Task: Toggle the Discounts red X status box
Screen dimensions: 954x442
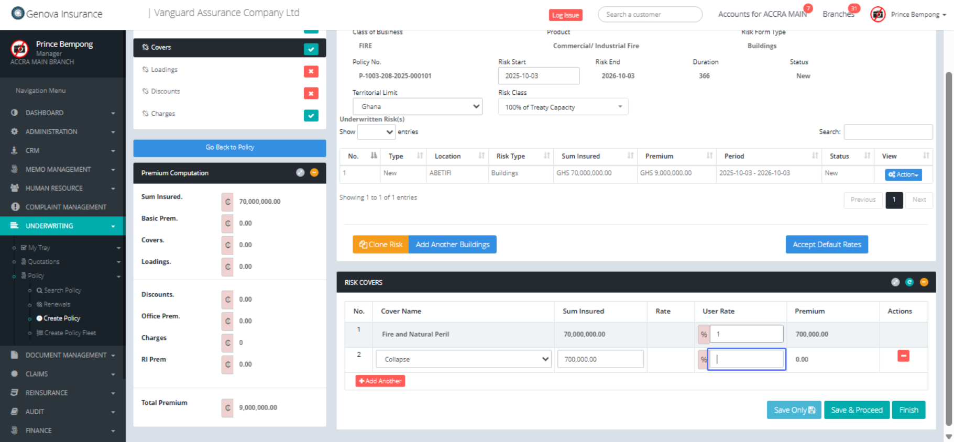Action: point(311,93)
